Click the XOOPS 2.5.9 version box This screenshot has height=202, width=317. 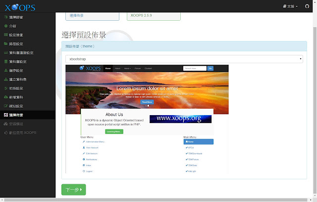154,16
